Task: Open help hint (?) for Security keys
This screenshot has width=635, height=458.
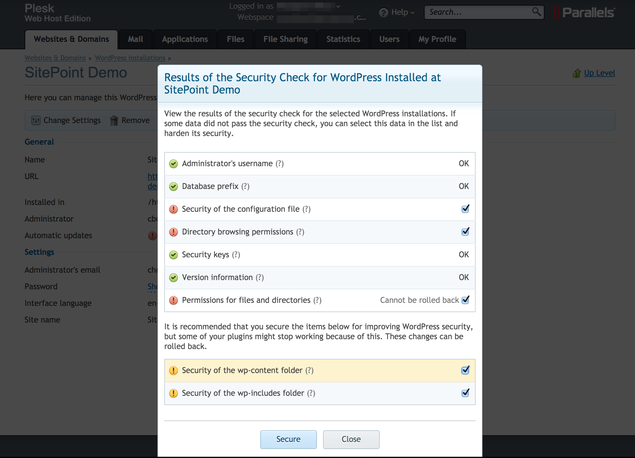Action: pos(236,255)
